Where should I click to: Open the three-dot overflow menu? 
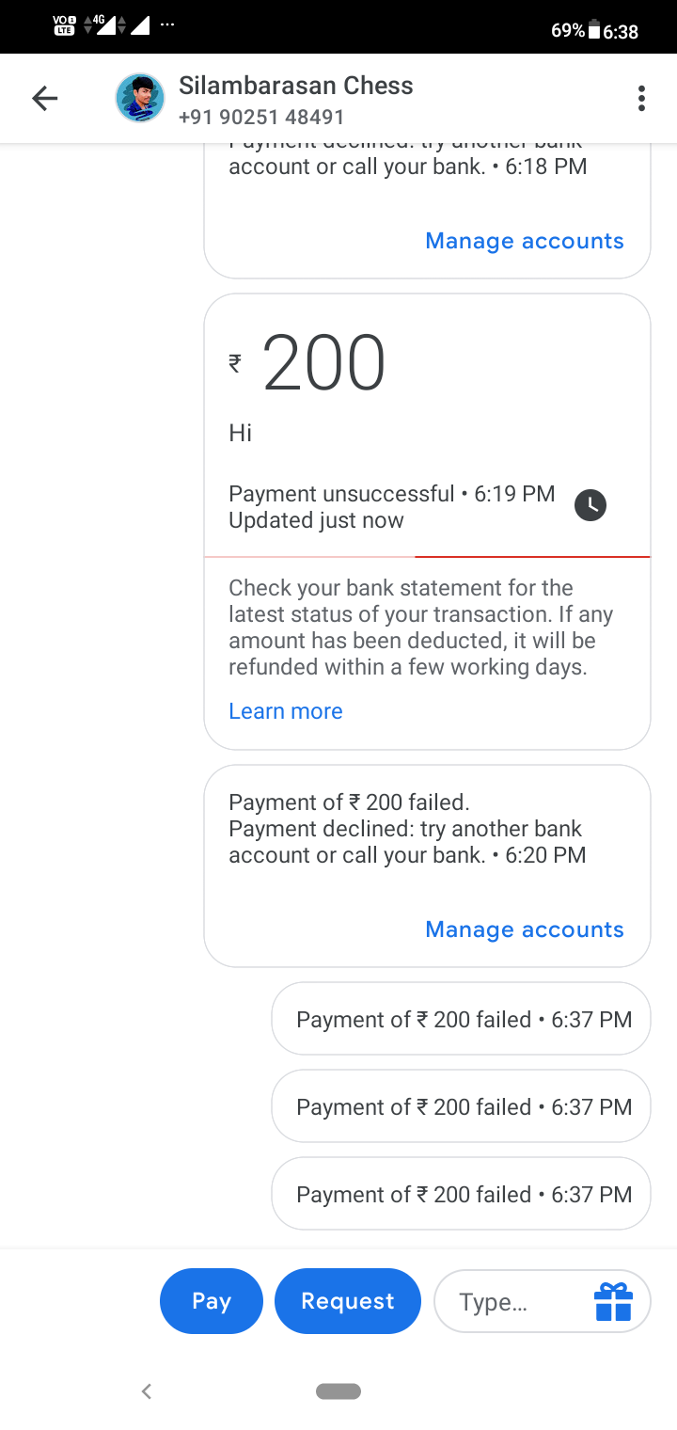click(x=641, y=98)
